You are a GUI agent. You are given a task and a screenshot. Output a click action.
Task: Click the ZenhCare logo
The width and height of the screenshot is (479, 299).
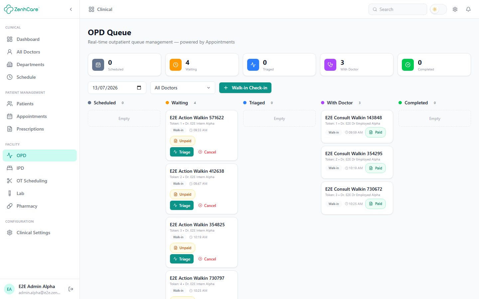[22, 9]
